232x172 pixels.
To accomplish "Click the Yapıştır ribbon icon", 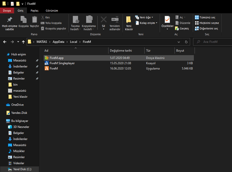I will 34,20.
